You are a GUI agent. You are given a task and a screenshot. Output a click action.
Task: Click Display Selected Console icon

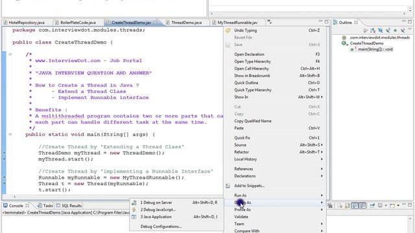pyautogui.click(x=380, y=206)
